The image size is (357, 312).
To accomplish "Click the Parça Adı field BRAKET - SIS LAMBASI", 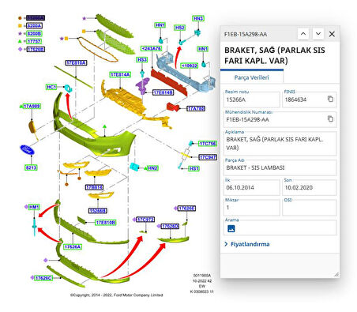I will point(280,167).
